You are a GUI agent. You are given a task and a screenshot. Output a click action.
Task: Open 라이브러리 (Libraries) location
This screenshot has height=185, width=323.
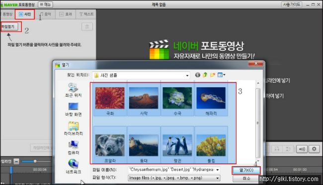point(74,128)
